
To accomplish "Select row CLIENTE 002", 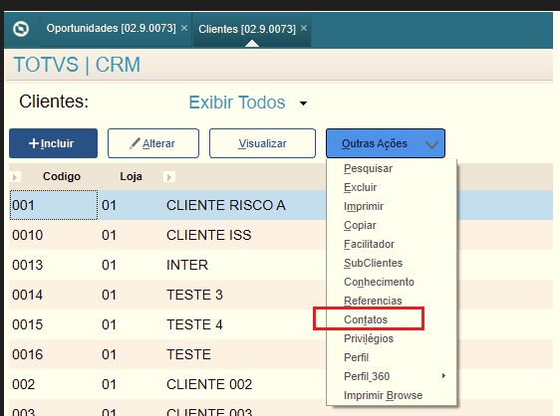I will [x=209, y=384].
